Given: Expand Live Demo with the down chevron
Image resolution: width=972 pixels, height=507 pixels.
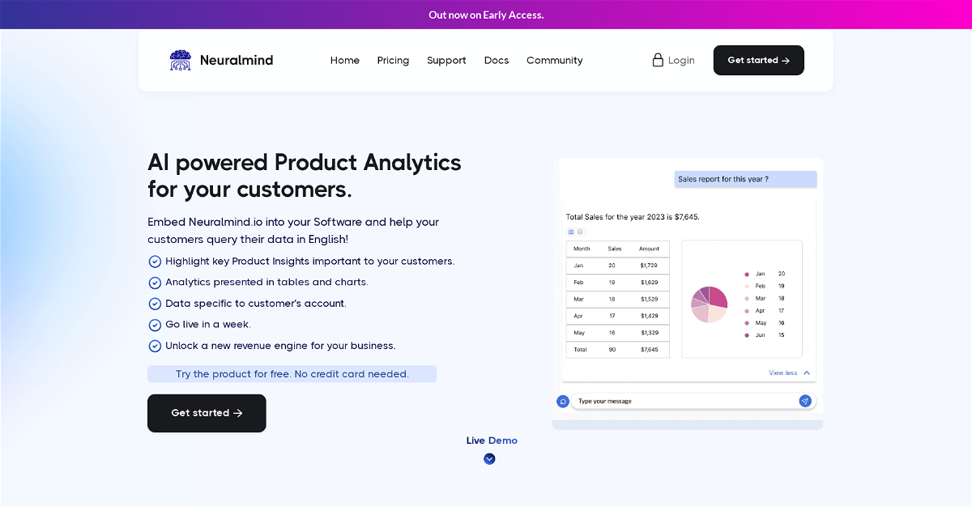Looking at the screenshot, I should [489, 459].
